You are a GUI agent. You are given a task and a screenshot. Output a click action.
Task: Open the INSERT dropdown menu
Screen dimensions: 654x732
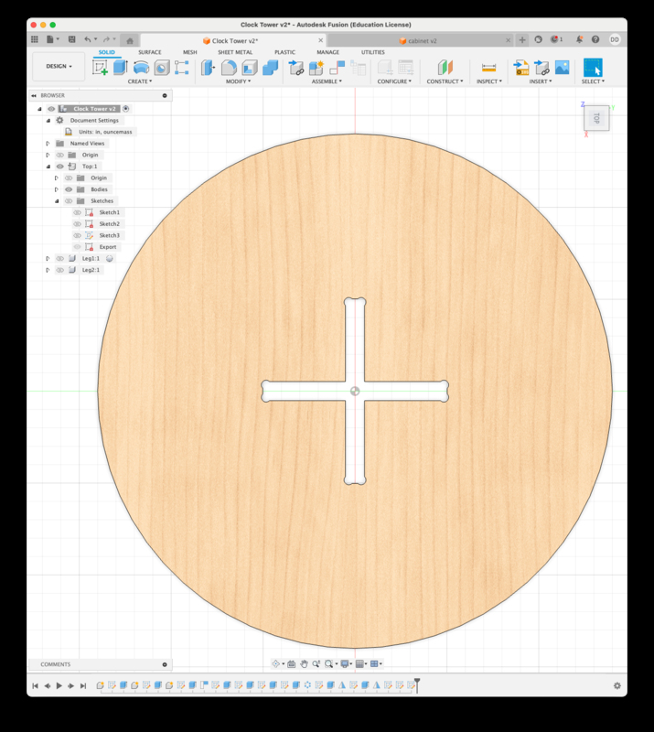[x=541, y=81]
